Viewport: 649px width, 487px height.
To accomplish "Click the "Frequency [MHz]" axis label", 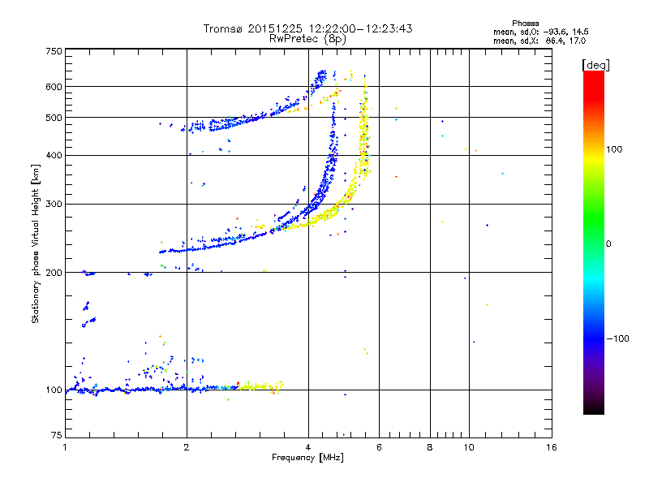I will [307, 458].
